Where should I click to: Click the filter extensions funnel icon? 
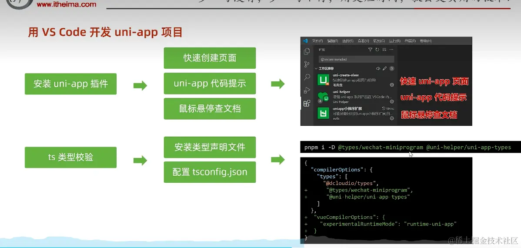click(370, 50)
